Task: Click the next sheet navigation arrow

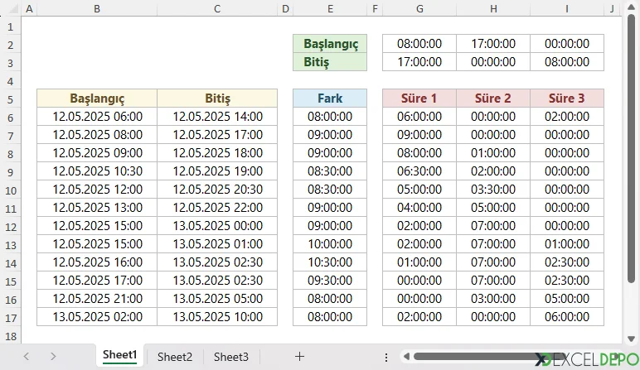Action: click(x=53, y=356)
